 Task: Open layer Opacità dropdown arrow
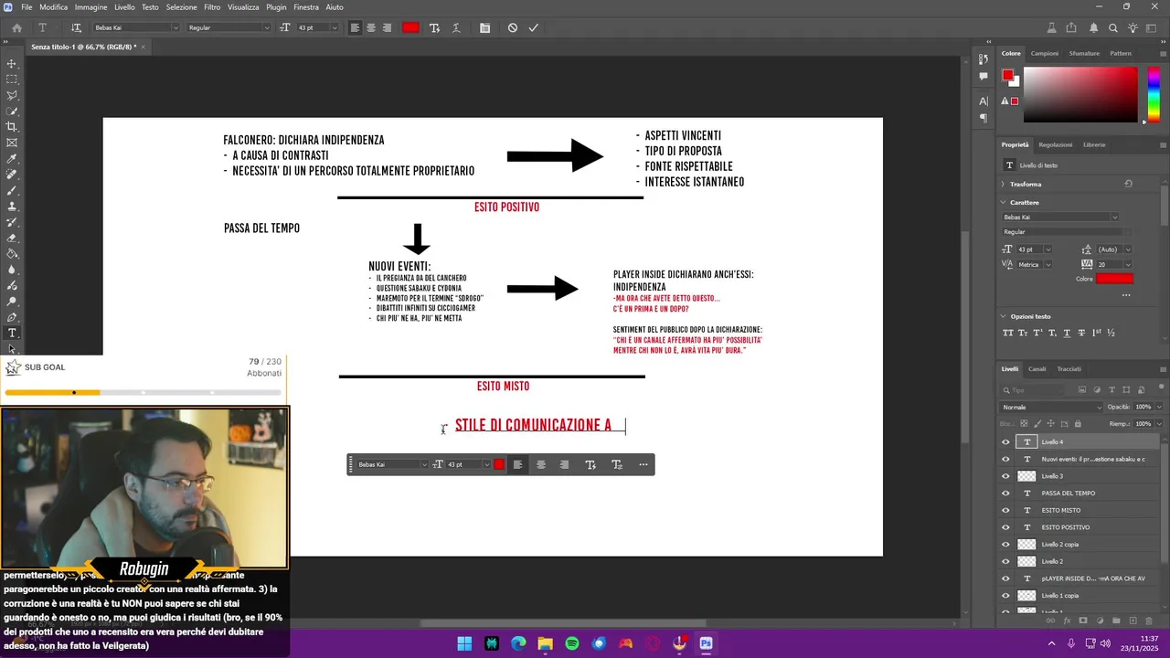click(x=1159, y=407)
